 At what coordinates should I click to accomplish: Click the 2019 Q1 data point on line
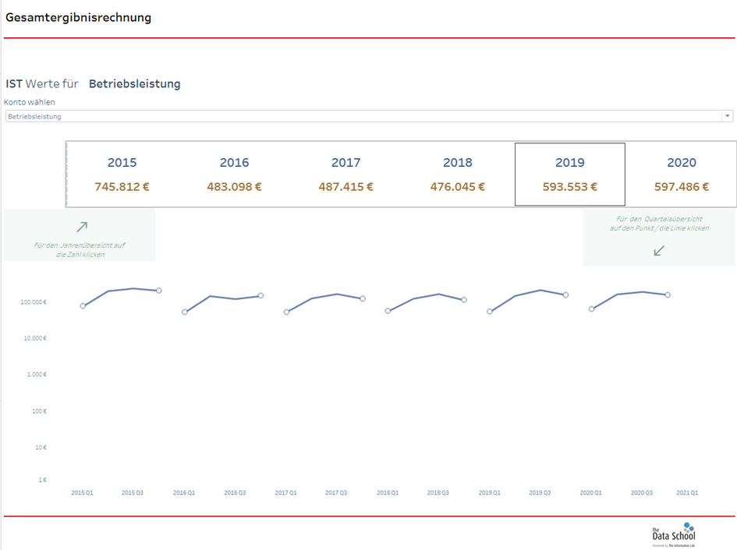(490, 312)
